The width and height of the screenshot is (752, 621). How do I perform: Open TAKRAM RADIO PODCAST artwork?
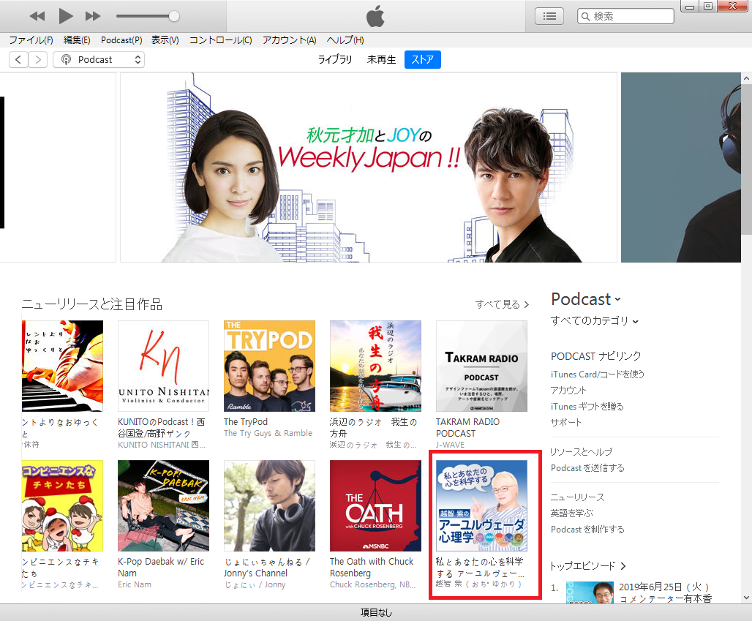coord(481,366)
